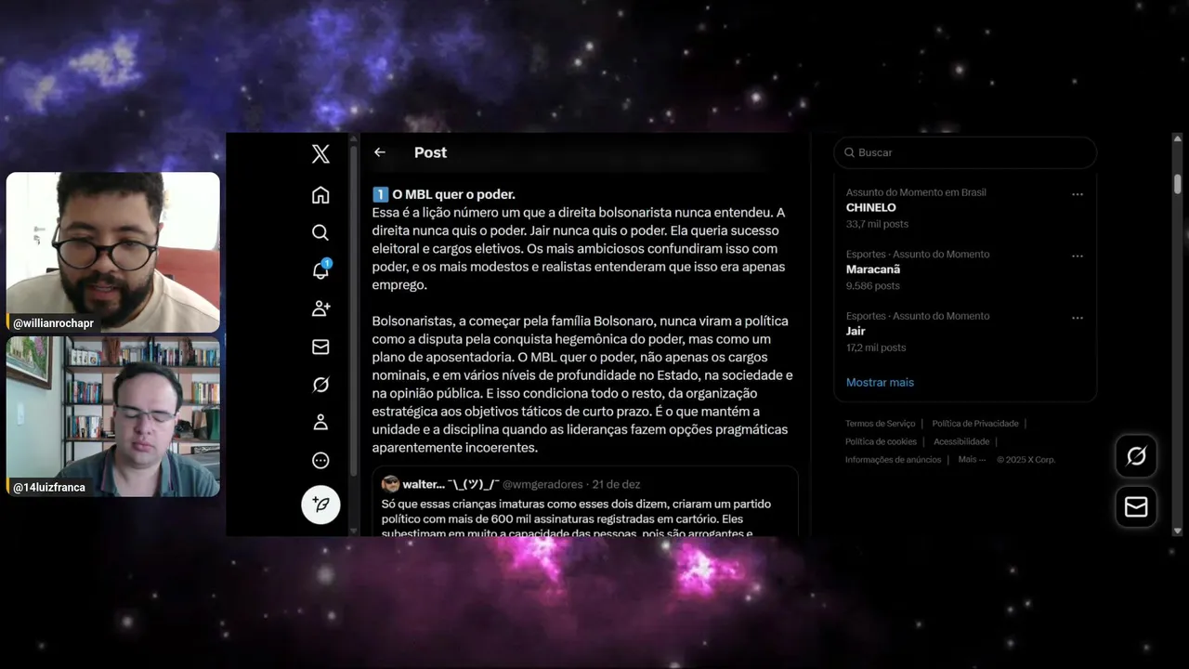Click '© 2025 X Corp.' footer text
This screenshot has height=669, width=1189.
(1026, 459)
